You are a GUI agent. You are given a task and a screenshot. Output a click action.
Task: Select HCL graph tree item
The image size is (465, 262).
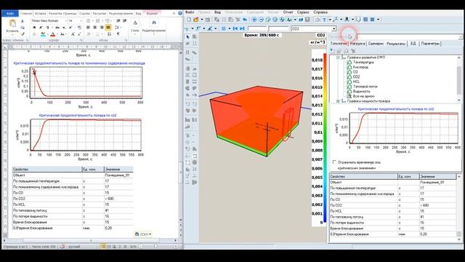pyautogui.click(x=356, y=82)
